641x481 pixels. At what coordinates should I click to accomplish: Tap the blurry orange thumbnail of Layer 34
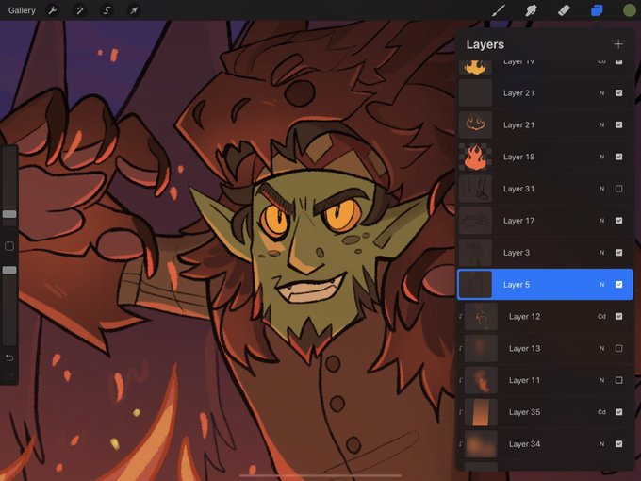481,444
